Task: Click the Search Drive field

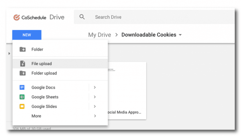Action: click(156, 17)
